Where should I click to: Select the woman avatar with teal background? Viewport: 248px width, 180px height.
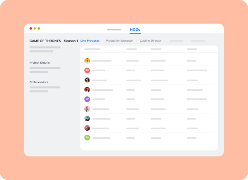pyautogui.click(x=87, y=80)
